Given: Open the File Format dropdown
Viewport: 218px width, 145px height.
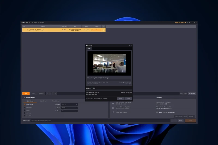Looking at the screenshot, I should tap(69, 111).
